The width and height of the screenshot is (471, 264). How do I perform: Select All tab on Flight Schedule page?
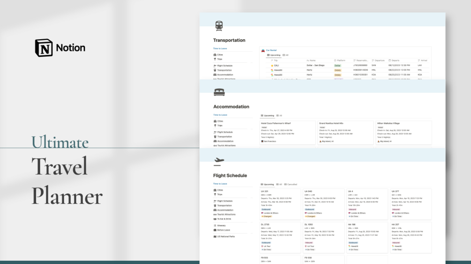[x=279, y=185]
